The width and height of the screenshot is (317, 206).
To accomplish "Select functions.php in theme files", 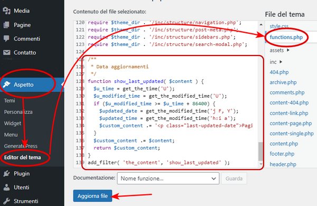I will (x=286, y=37).
